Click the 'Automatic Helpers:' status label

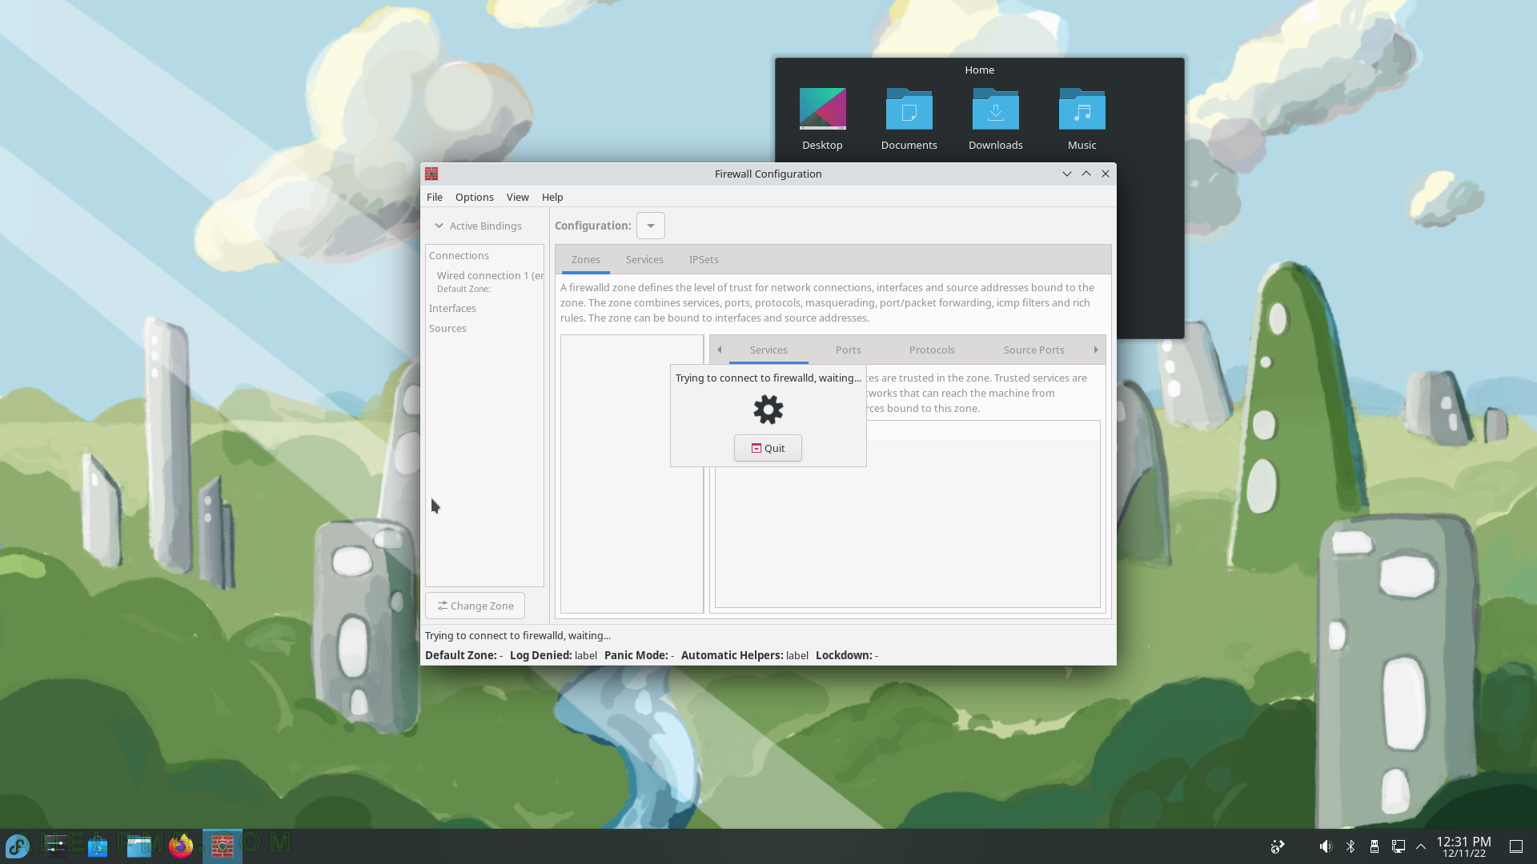(732, 655)
